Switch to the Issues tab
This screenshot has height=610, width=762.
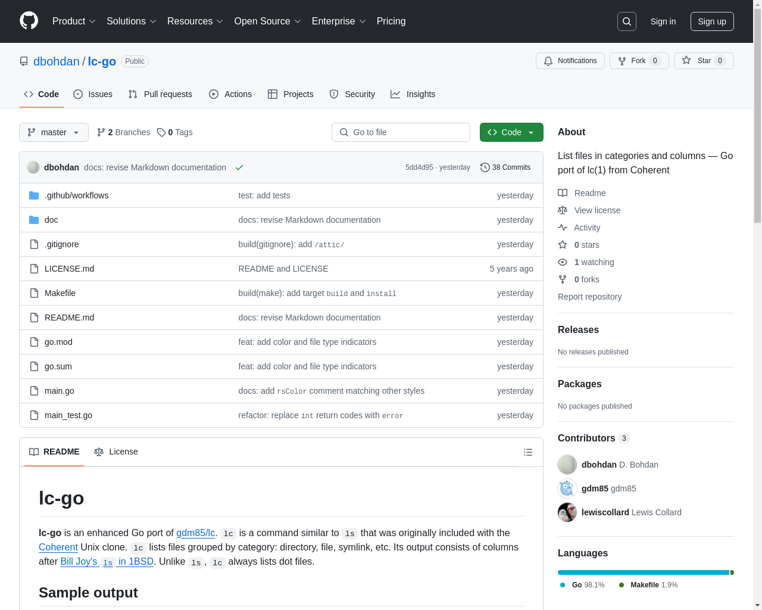click(93, 94)
